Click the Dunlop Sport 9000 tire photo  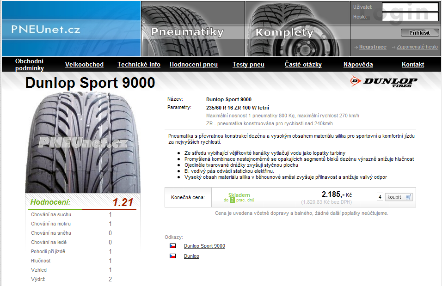point(83,142)
